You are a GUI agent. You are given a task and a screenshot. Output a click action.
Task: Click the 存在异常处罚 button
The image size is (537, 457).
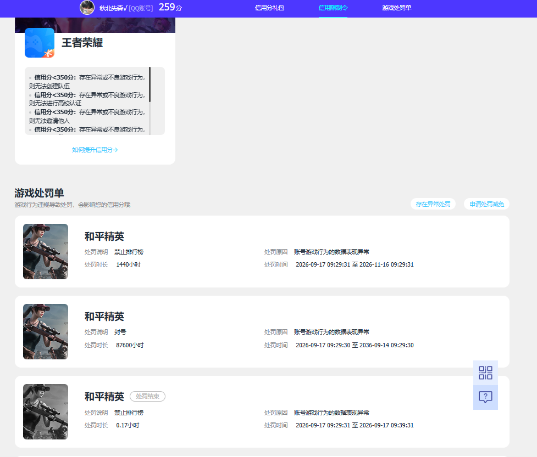(433, 204)
